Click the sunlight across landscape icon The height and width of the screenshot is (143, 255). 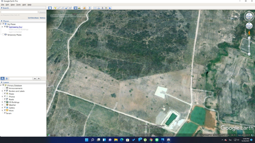pos(79,8)
